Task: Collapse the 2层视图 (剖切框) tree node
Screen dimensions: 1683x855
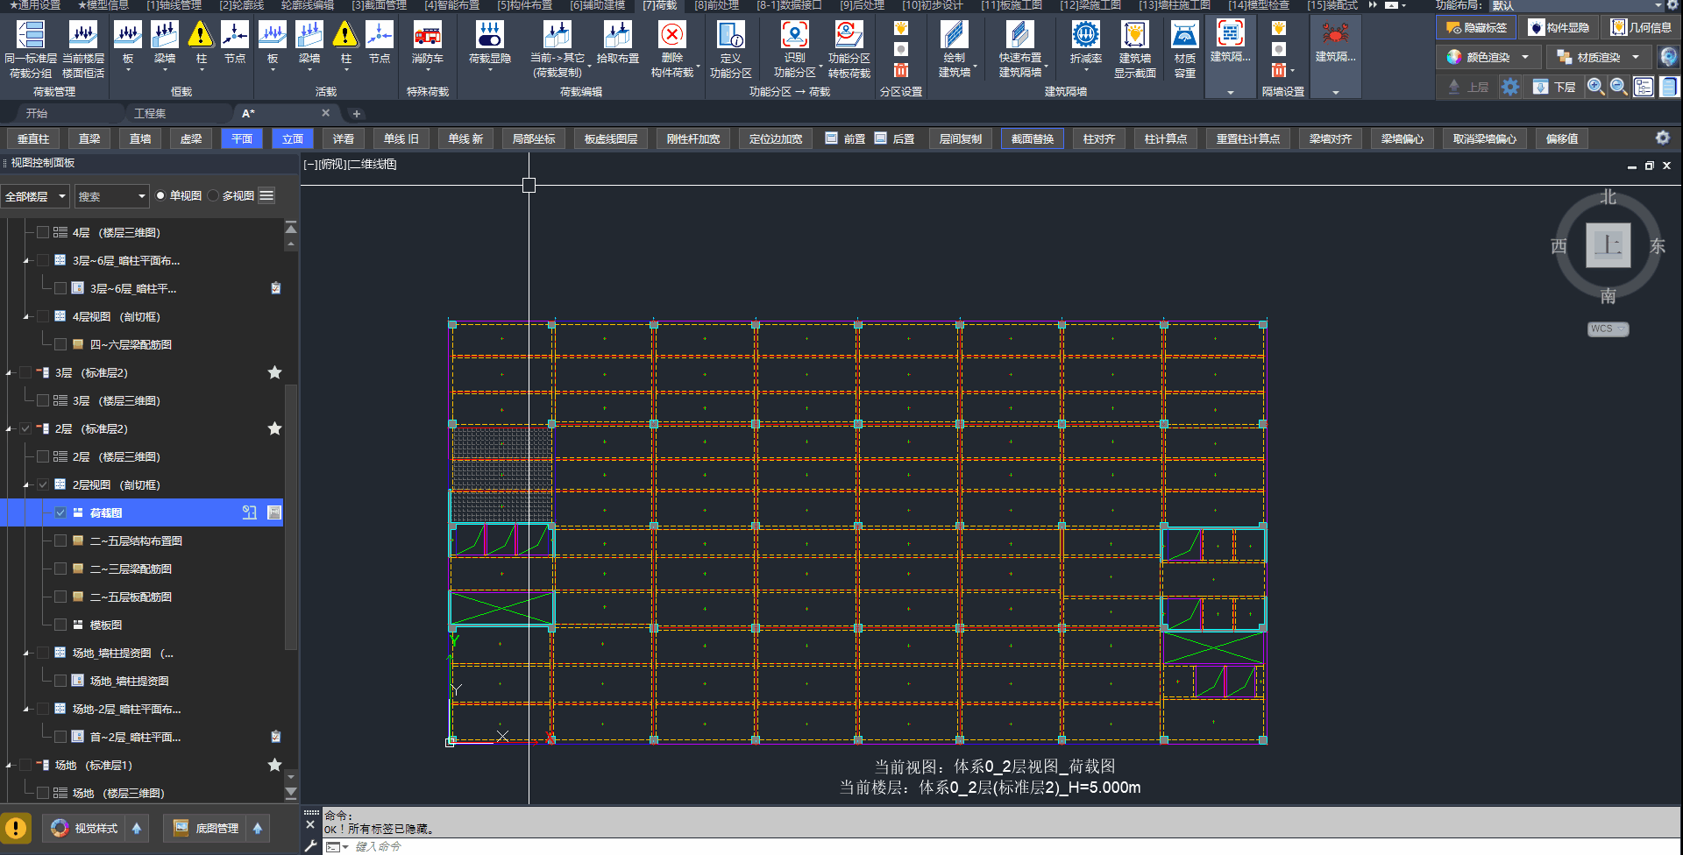Action: [26, 484]
